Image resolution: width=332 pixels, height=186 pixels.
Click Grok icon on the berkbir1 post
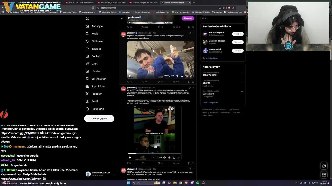tap(190, 33)
